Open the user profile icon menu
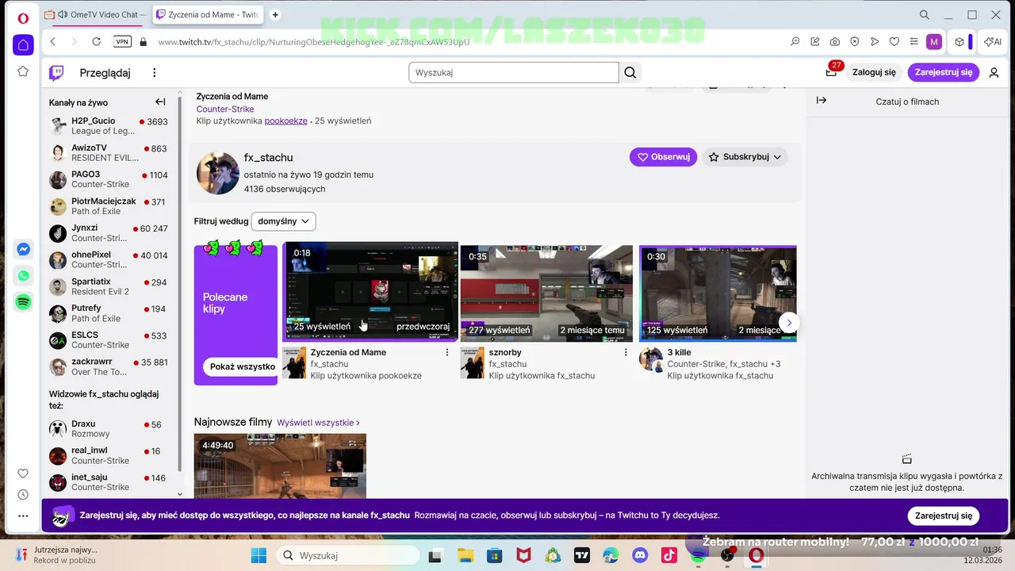The image size is (1015, 571). (994, 72)
